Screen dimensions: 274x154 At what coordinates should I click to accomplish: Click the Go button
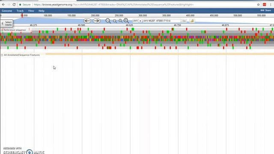[184, 21]
